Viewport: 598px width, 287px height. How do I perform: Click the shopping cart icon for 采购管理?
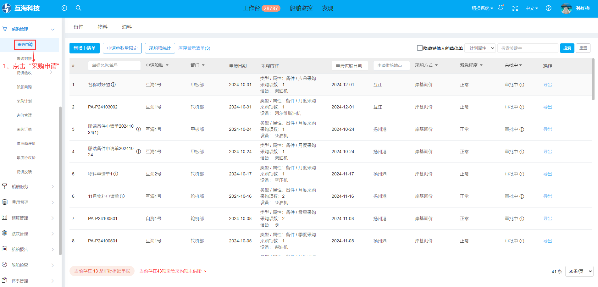[x=5, y=29]
